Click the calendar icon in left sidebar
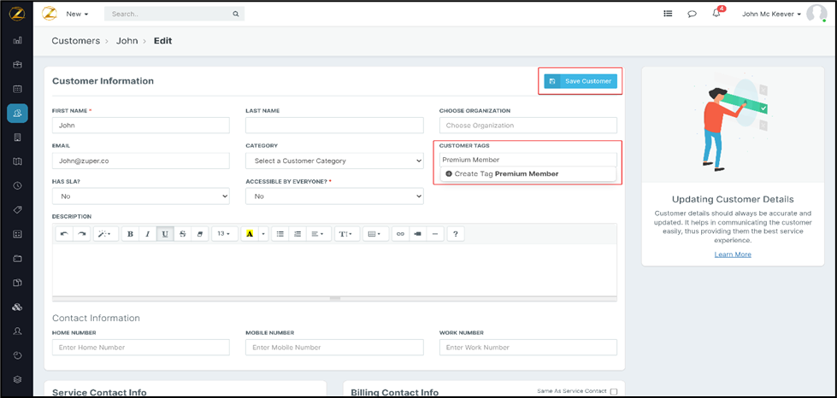This screenshot has width=837, height=398. (17, 88)
